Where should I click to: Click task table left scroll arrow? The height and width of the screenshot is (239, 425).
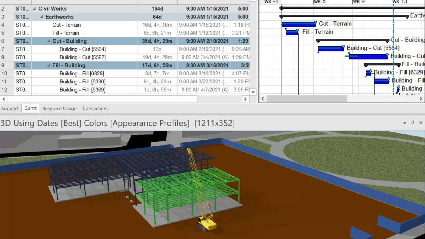pyautogui.click(x=3, y=99)
